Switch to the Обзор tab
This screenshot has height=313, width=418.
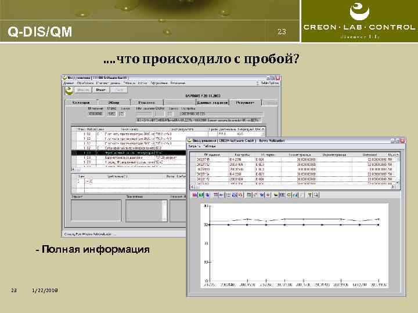click(114, 103)
